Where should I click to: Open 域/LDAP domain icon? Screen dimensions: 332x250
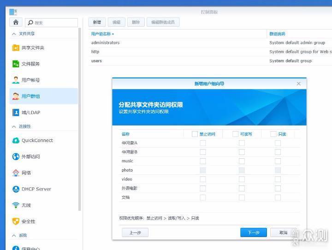(x=16, y=112)
